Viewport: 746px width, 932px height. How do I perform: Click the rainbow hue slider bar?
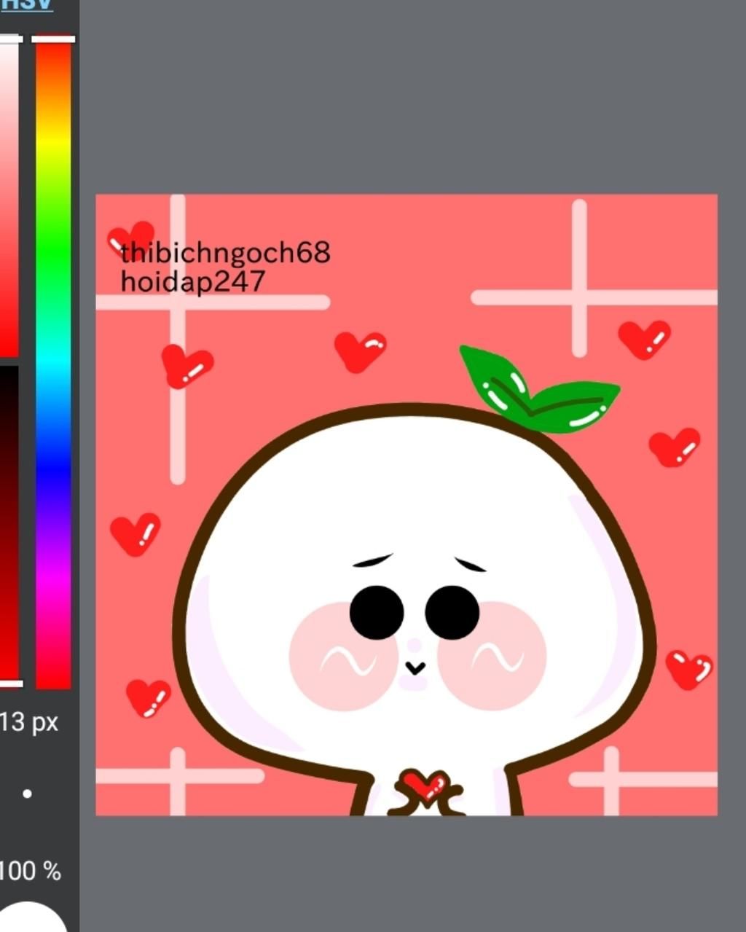click(x=53, y=362)
